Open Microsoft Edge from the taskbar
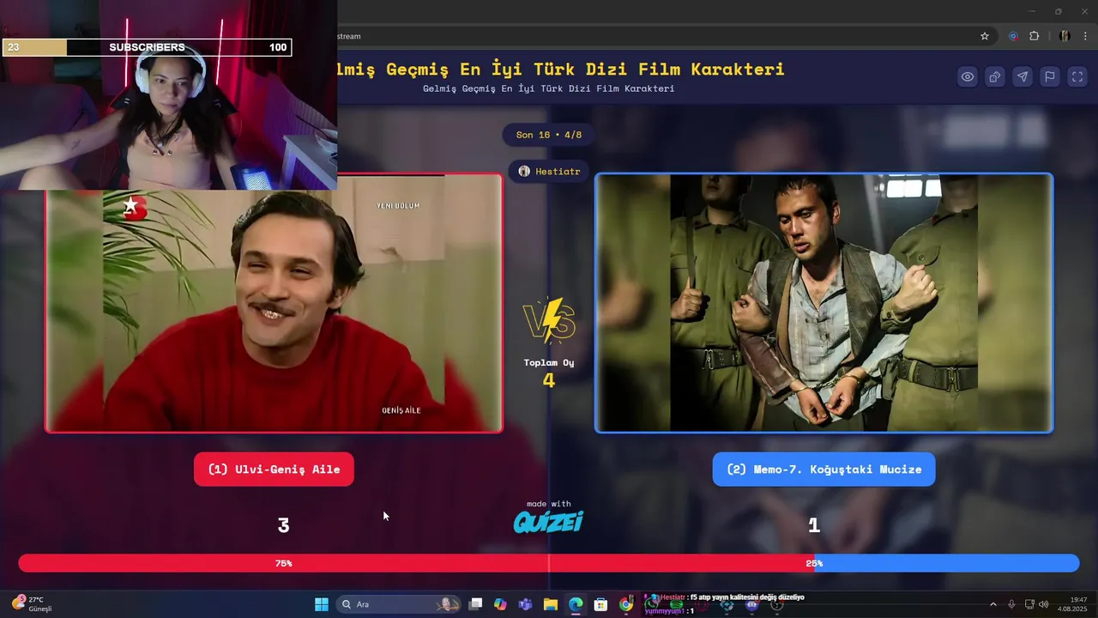The width and height of the screenshot is (1098, 618). [x=576, y=604]
